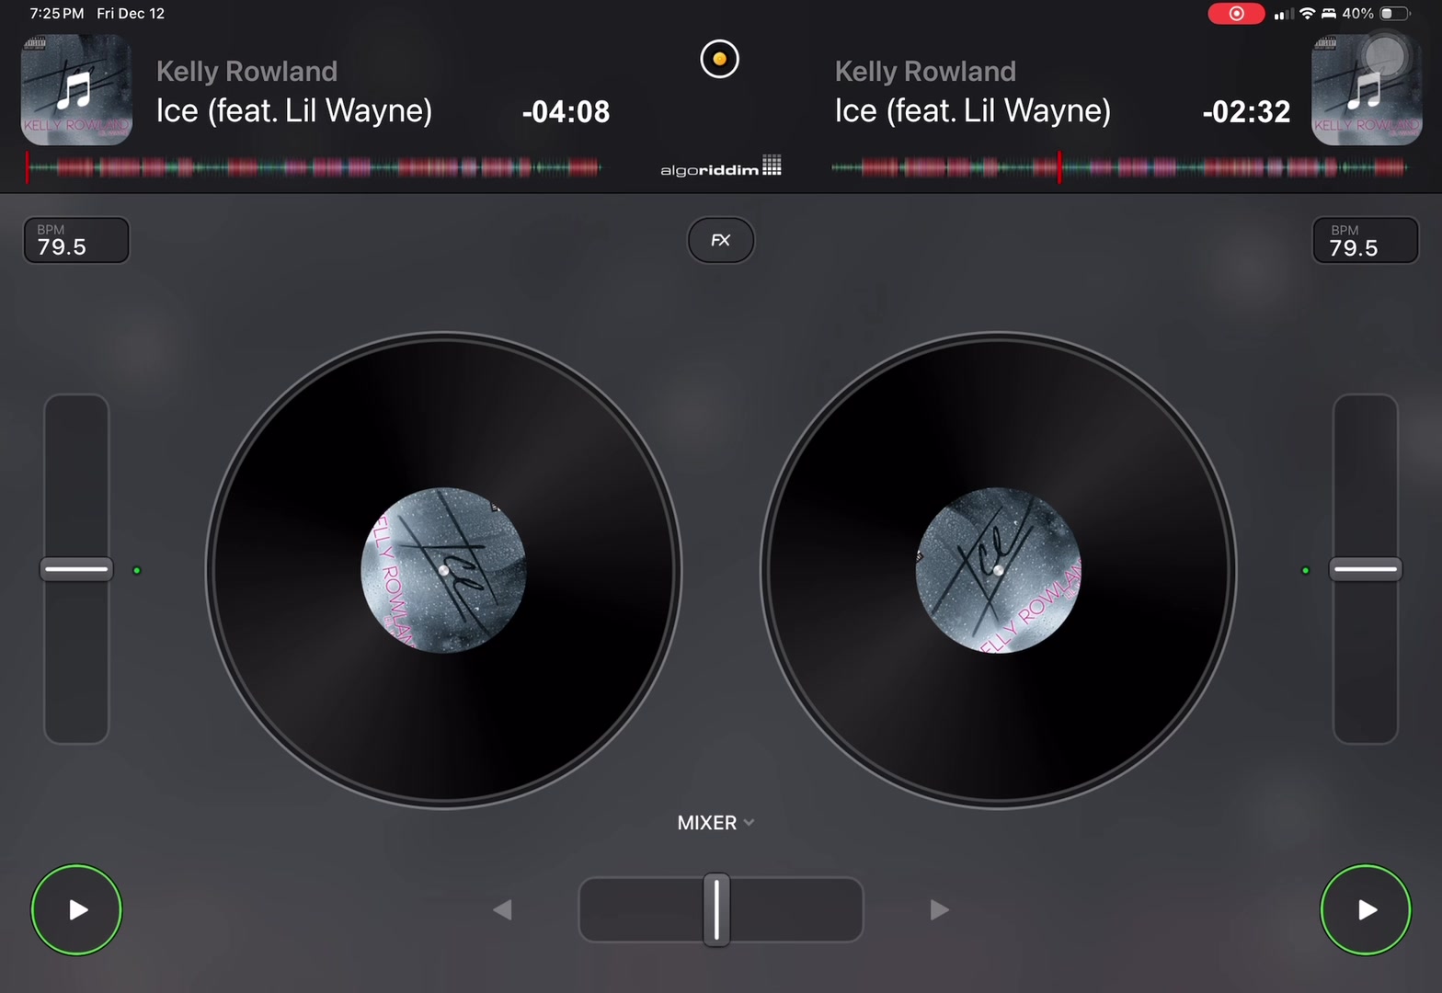Tap the left deck artist name Kelly Rowland
Screen dimensions: 1442x993
246,71
